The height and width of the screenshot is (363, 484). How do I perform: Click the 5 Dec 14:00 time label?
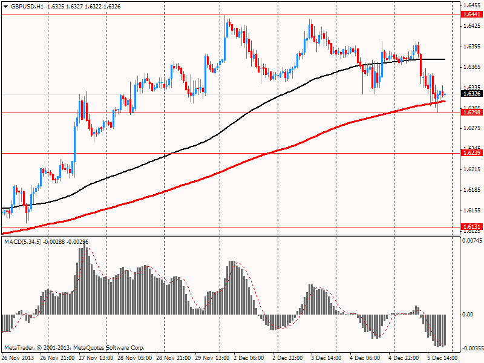point(442,358)
